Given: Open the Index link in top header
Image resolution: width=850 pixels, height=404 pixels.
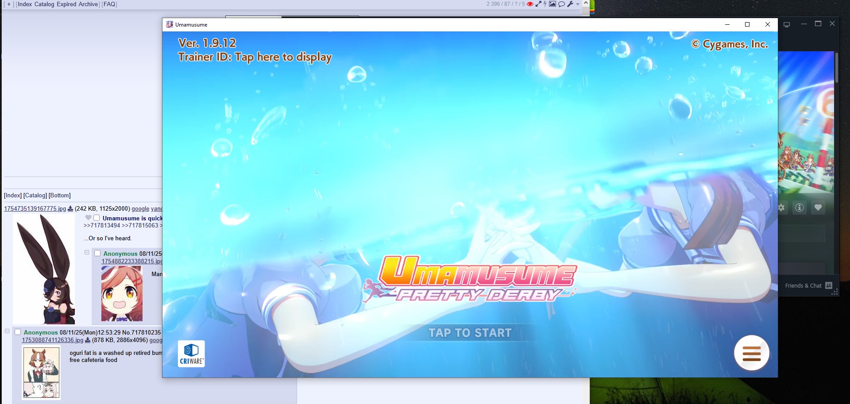Looking at the screenshot, I should point(25,4).
